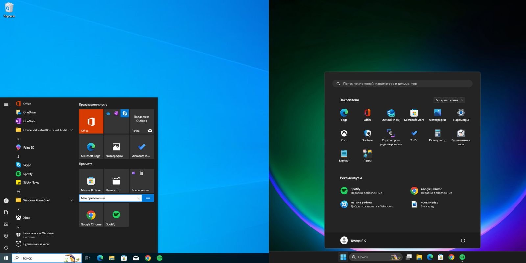526x263 pixels.
Task: Open the Почта Outlook support tile
Action: pyautogui.click(x=142, y=121)
